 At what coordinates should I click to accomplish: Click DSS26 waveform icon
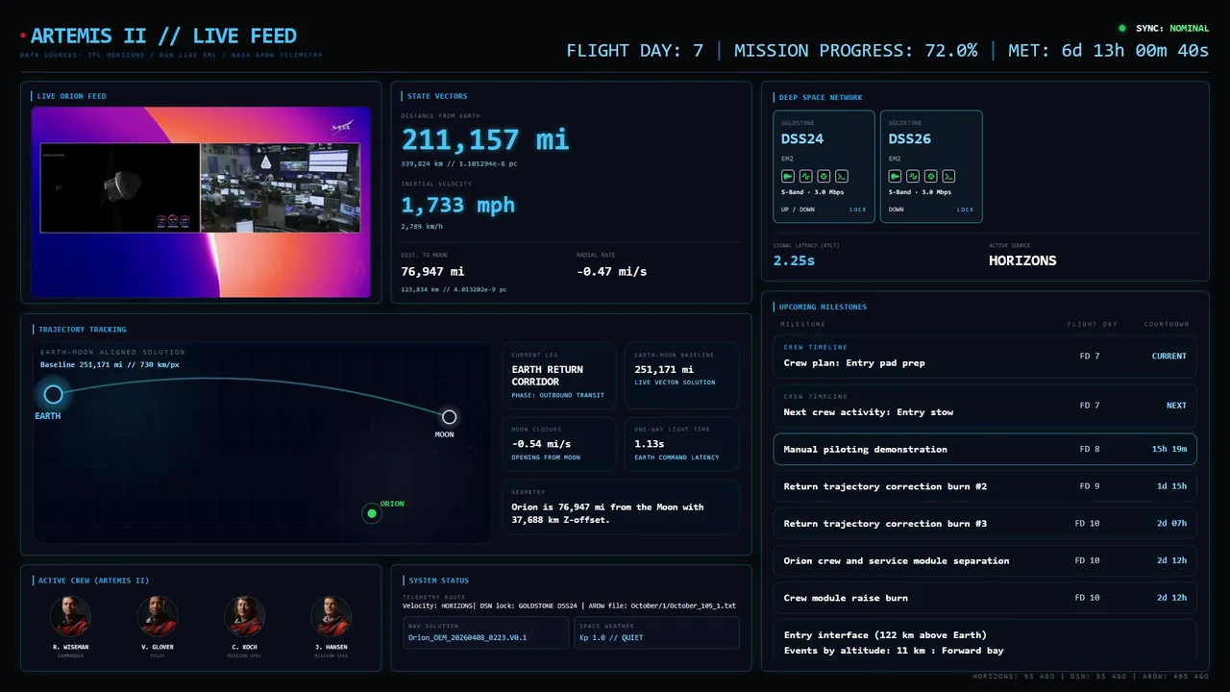coord(913,176)
